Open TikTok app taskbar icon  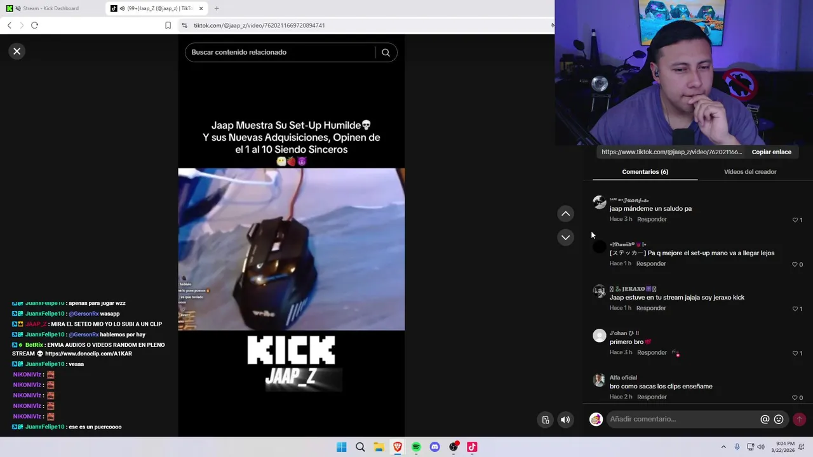472,447
